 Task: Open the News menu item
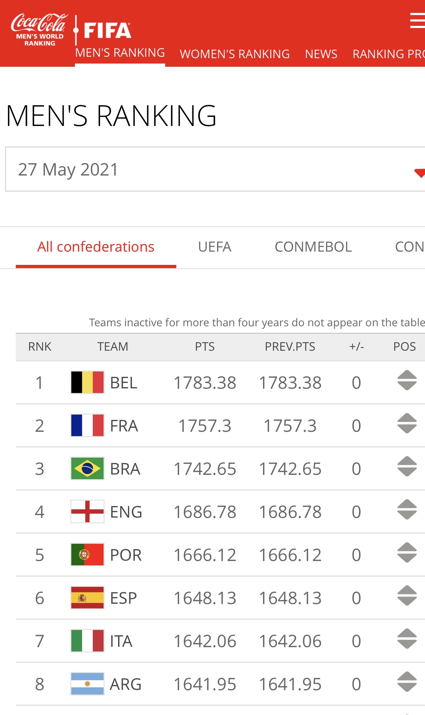321,54
